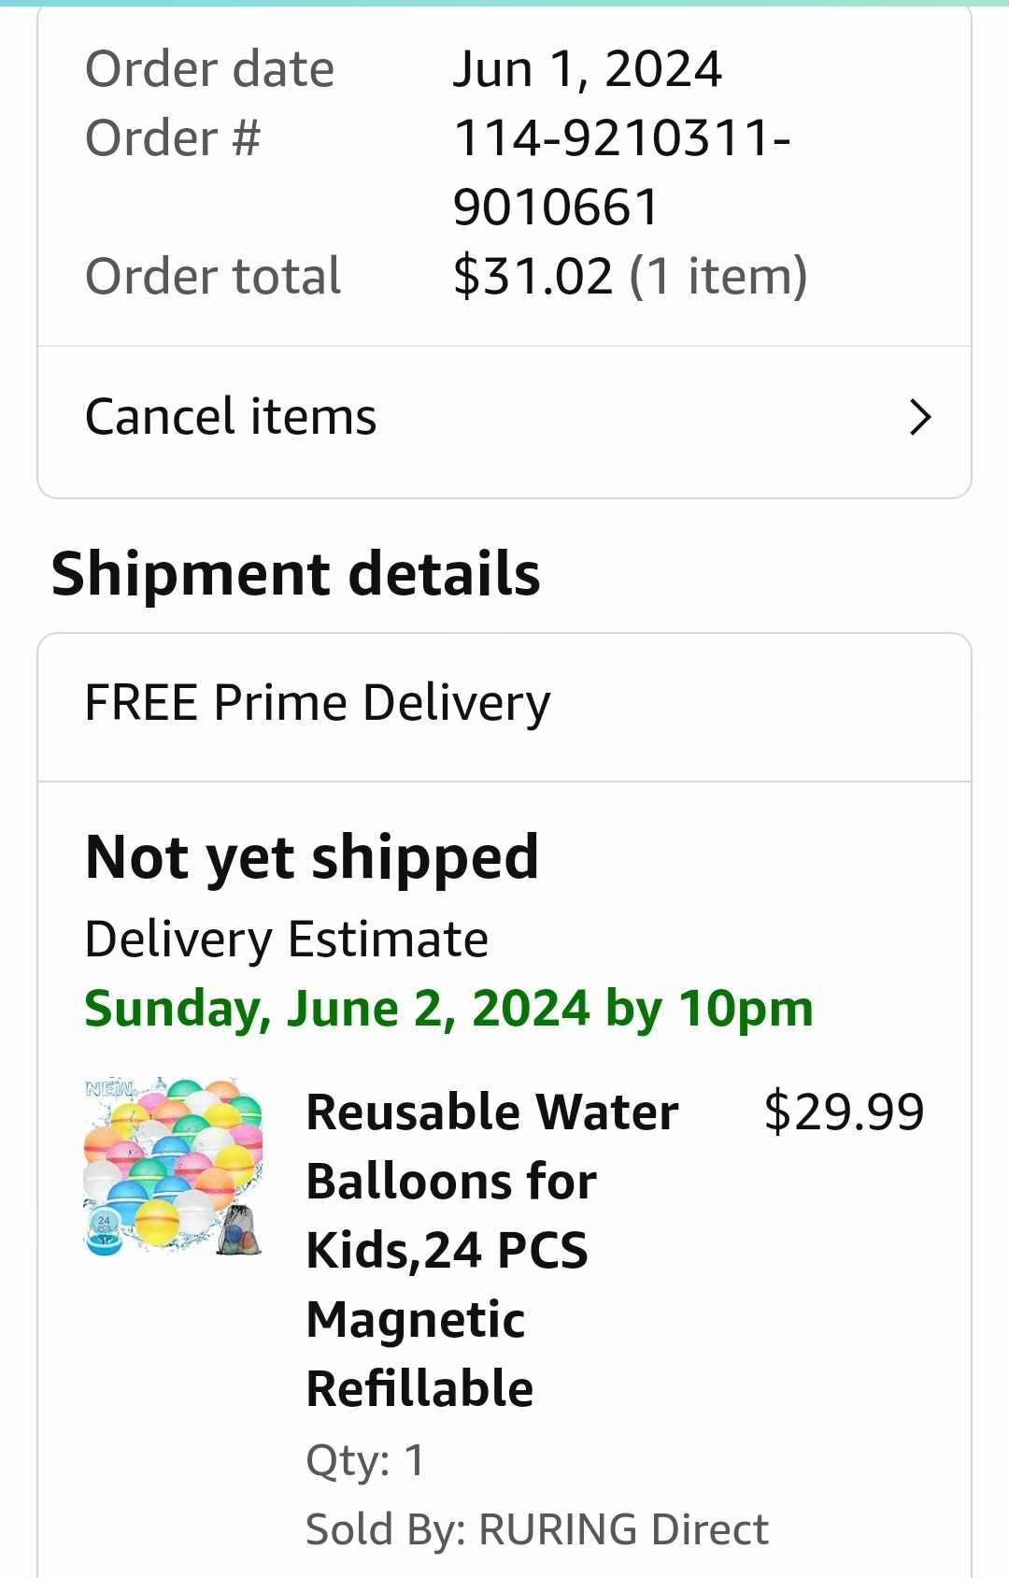Tap the chevron arrow beside Cancel items
1009x1578 pixels.
point(920,417)
